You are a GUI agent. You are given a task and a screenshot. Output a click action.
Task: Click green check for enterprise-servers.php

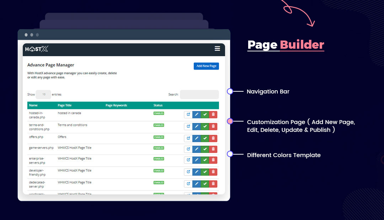point(205,160)
